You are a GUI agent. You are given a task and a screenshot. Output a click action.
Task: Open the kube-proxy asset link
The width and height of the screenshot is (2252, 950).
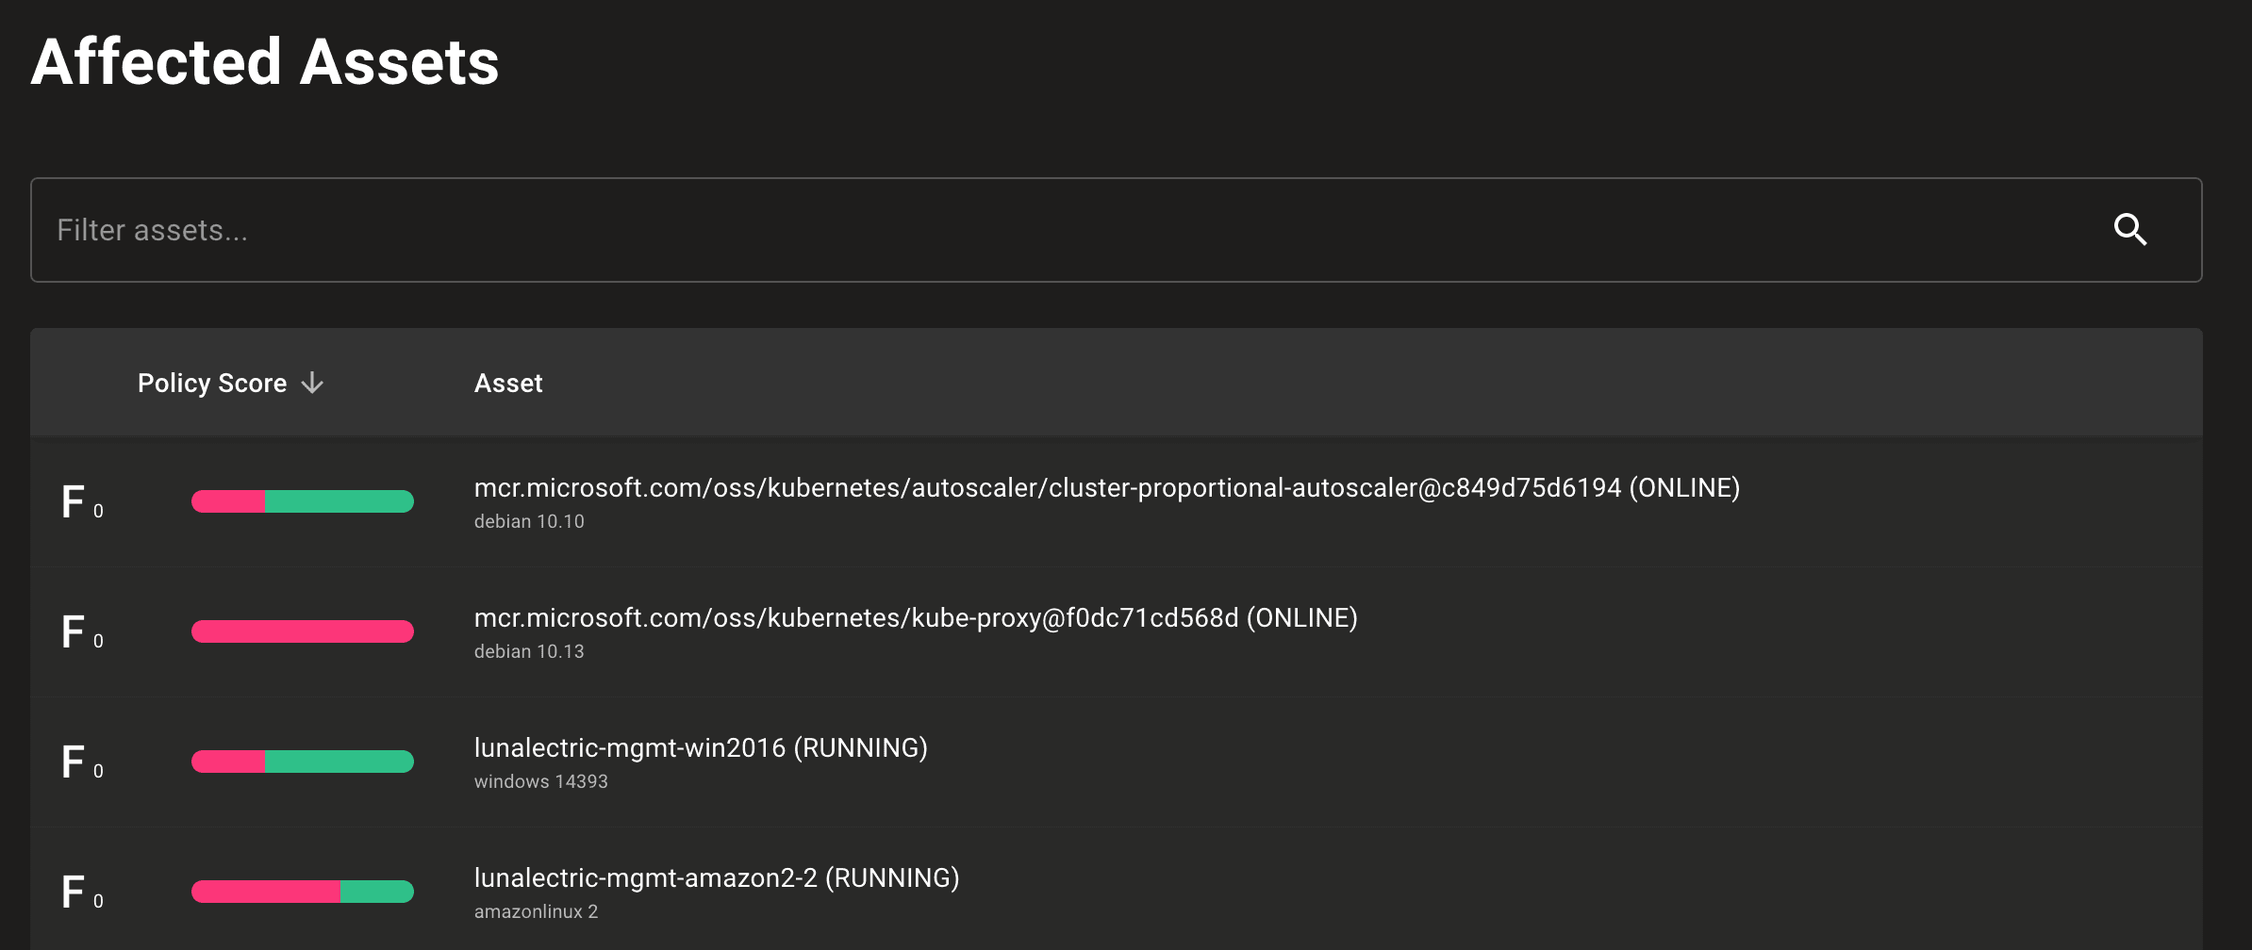coord(915,618)
